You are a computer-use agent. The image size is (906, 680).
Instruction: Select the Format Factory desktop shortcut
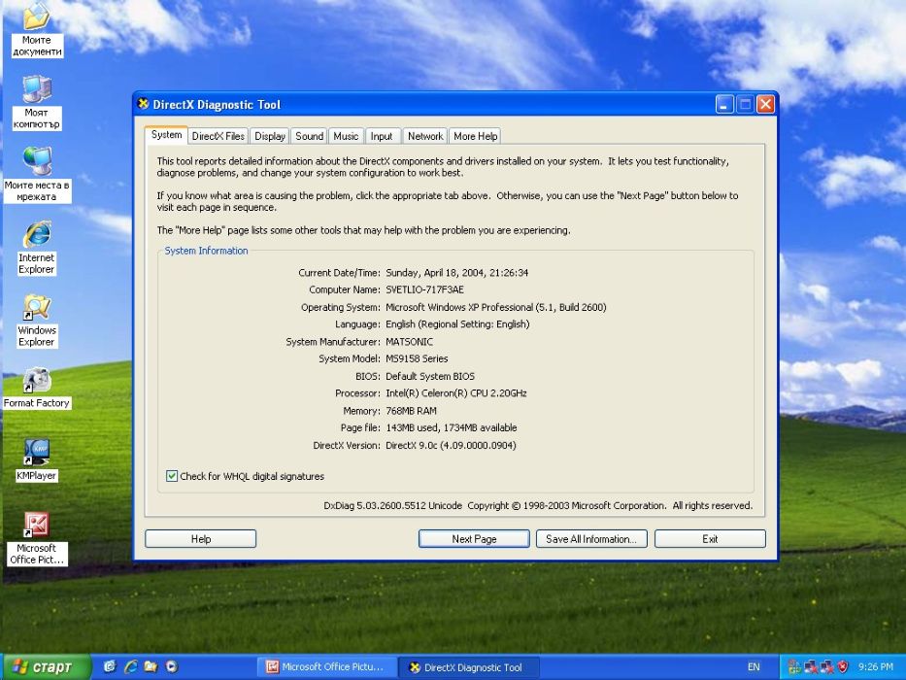pos(36,388)
